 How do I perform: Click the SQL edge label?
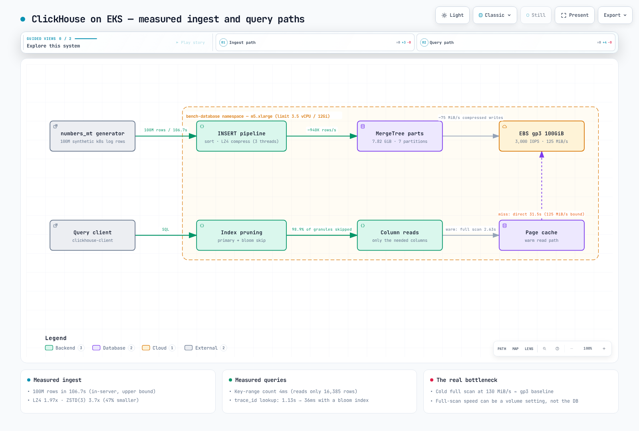(x=165, y=229)
